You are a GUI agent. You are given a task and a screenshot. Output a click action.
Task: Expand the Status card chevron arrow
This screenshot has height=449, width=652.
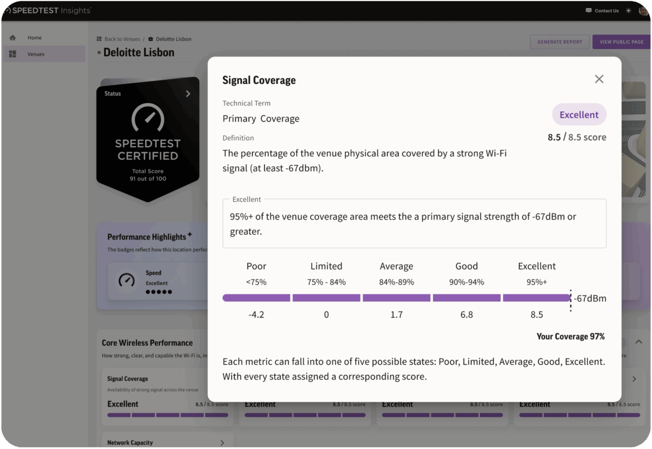pos(188,93)
